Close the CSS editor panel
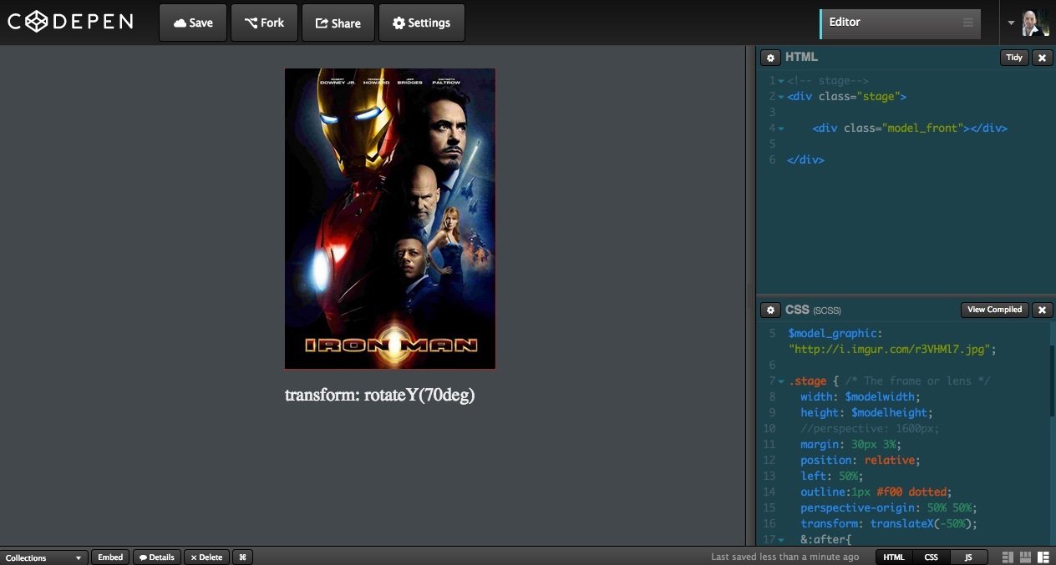 pos(1042,310)
